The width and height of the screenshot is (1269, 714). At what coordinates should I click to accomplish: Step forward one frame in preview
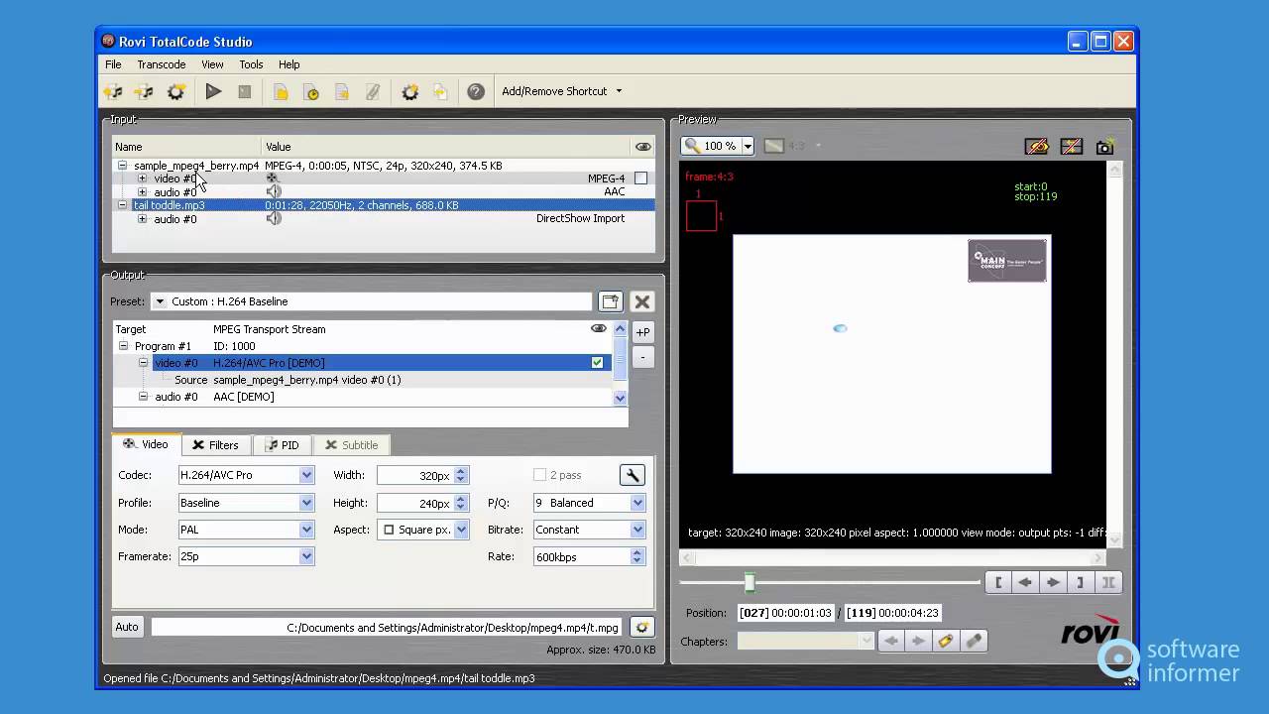click(x=1053, y=583)
